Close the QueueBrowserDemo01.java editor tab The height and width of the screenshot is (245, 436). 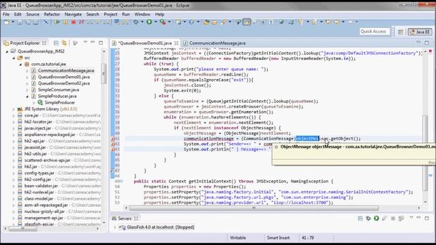[x=176, y=43]
